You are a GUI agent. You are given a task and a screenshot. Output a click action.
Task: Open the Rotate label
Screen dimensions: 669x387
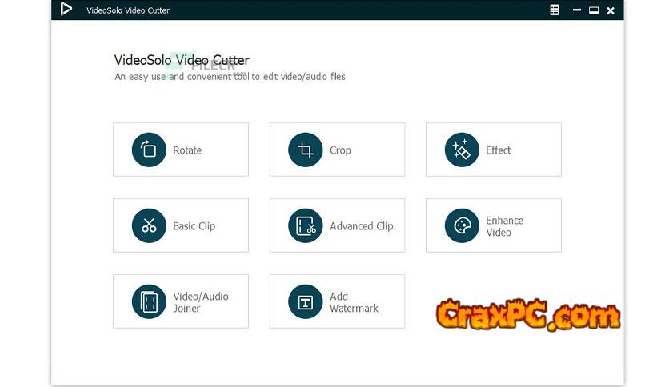tap(187, 150)
